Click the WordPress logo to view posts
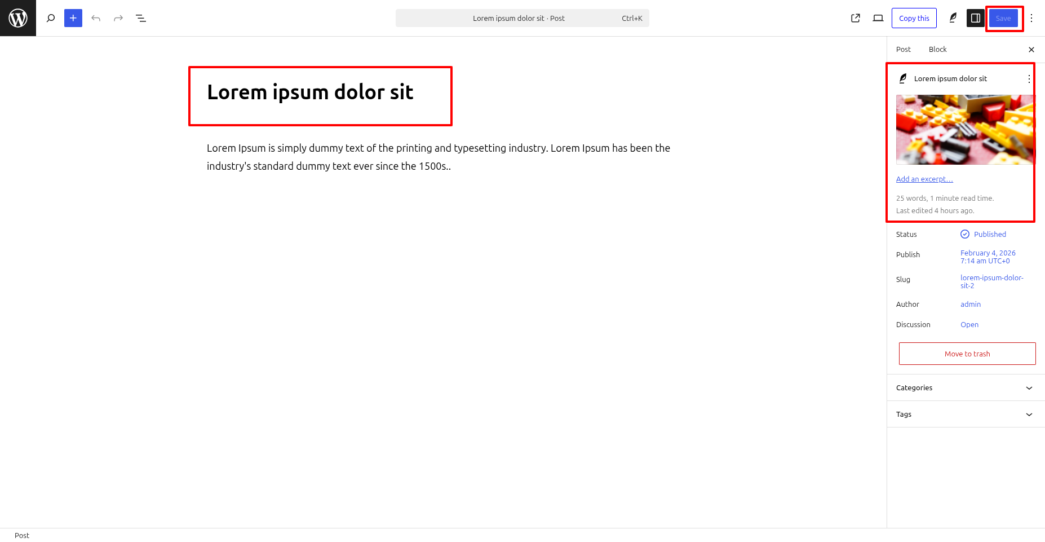Screen dimensions: 1045x542 coord(18,18)
